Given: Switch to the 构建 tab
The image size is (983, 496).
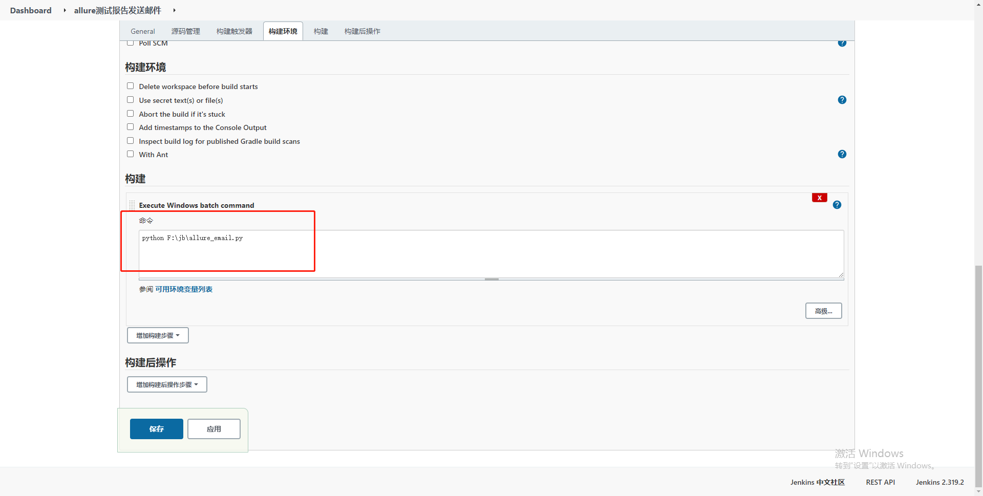Looking at the screenshot, I should (321, 31).
